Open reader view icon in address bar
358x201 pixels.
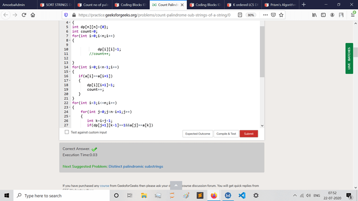pyautogui.click(x=240, y=15)
